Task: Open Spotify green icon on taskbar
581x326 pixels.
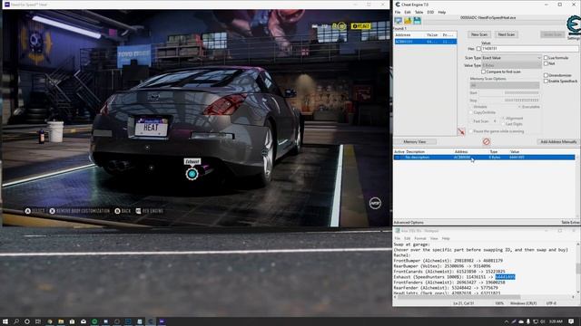Action: pos(94,321)
